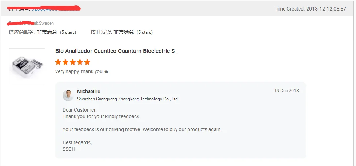The image size is (356, 166).
Task: Click the Time Created timestamp
Action: 310,9
